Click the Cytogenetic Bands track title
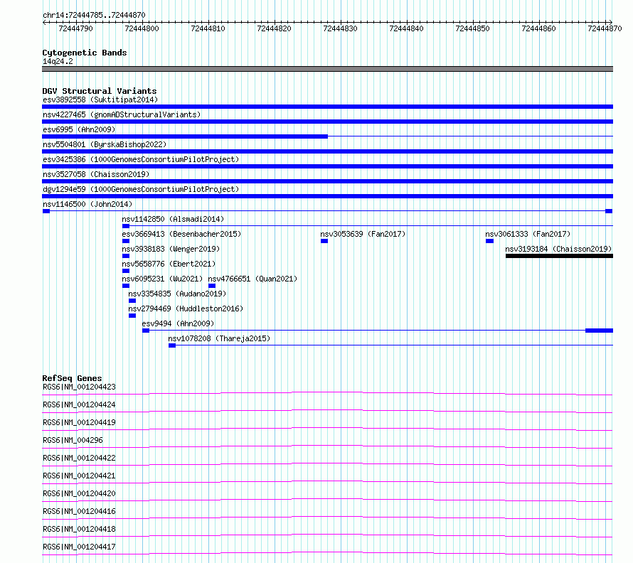 85,53
